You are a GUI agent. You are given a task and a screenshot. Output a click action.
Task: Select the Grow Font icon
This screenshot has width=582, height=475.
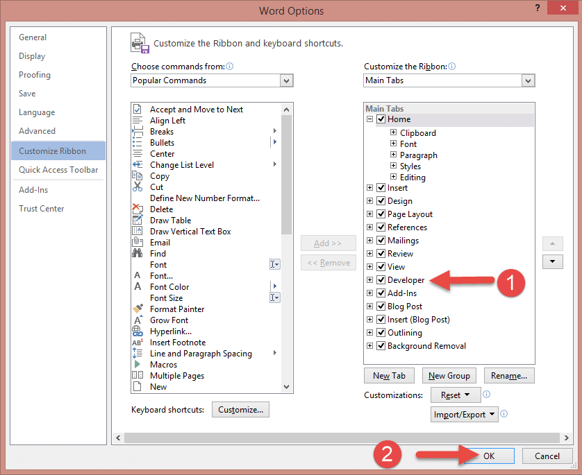(138, 320)
